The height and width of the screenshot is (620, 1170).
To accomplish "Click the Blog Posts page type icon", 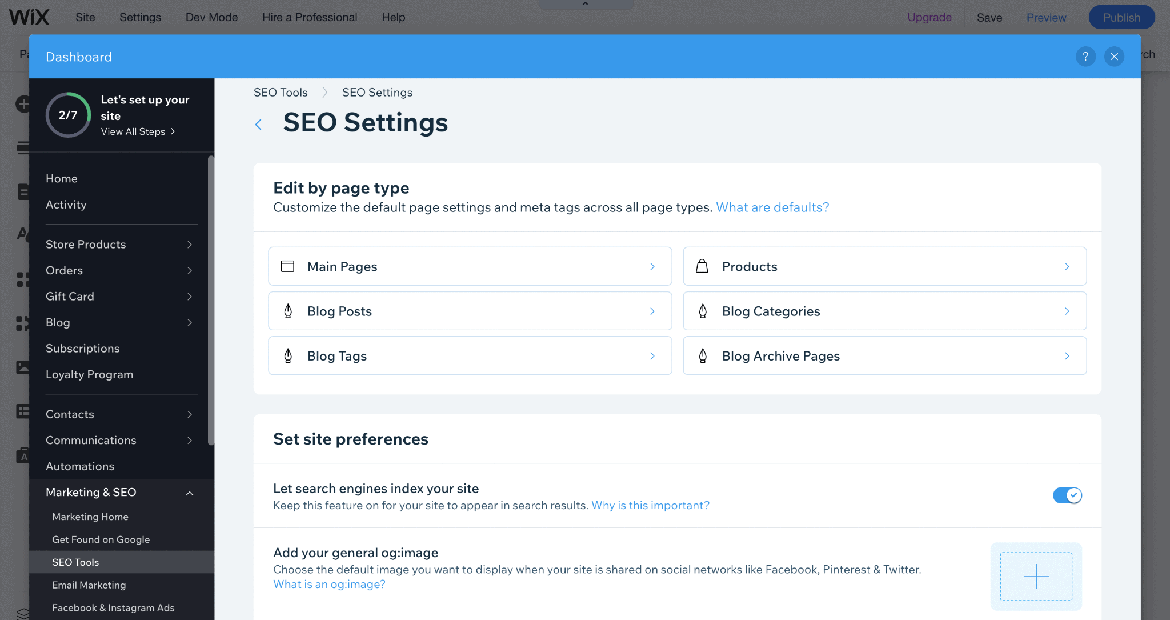I will pos(289,311).
